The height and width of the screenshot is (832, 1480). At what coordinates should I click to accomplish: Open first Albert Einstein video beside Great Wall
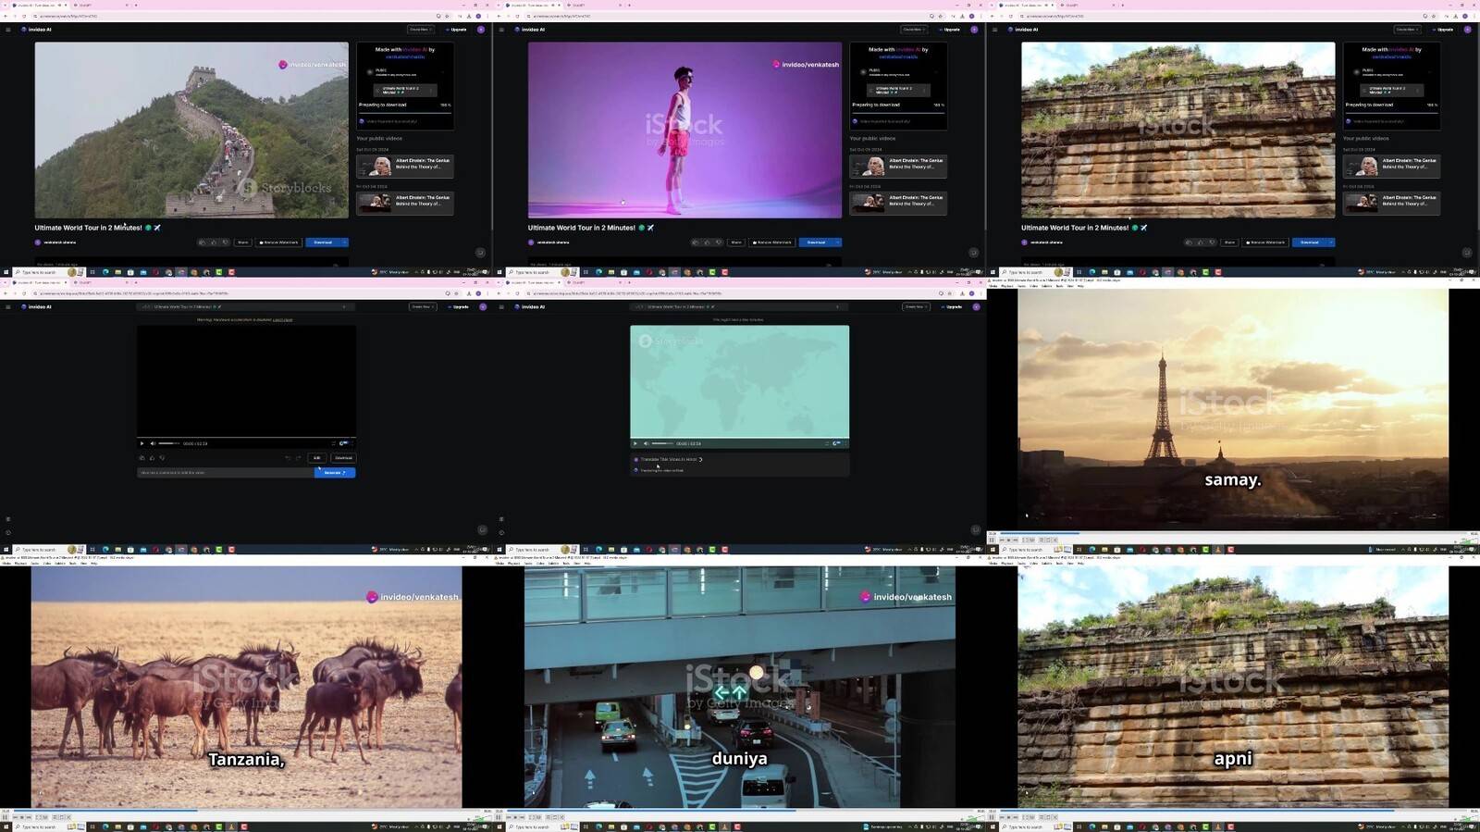tap(405, 166)
